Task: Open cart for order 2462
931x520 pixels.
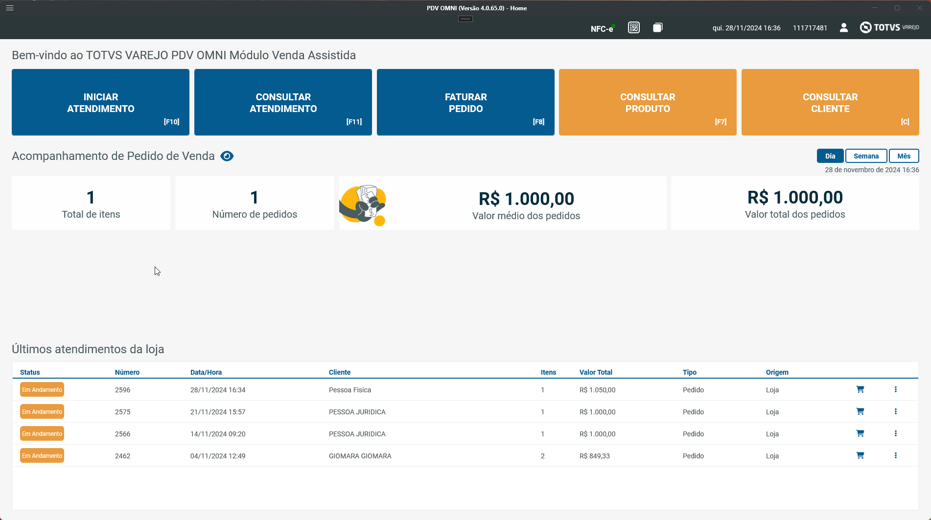Action: point(860,455)
